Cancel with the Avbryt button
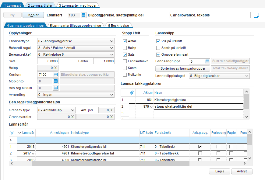 coord(242,171)
